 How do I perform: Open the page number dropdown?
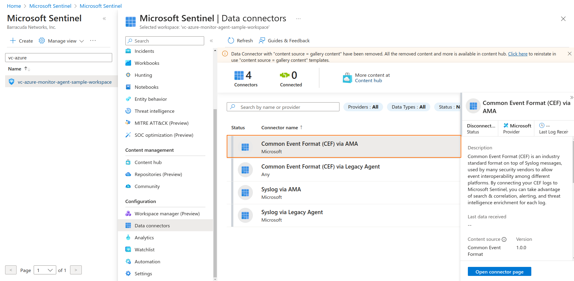45,270
